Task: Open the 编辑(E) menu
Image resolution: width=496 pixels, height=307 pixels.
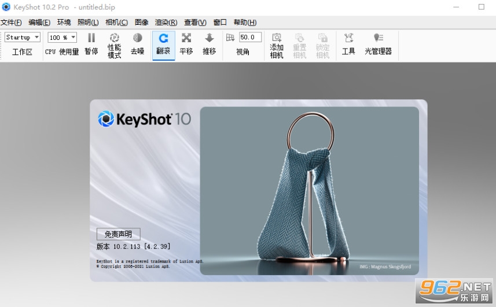Action: 39,23
